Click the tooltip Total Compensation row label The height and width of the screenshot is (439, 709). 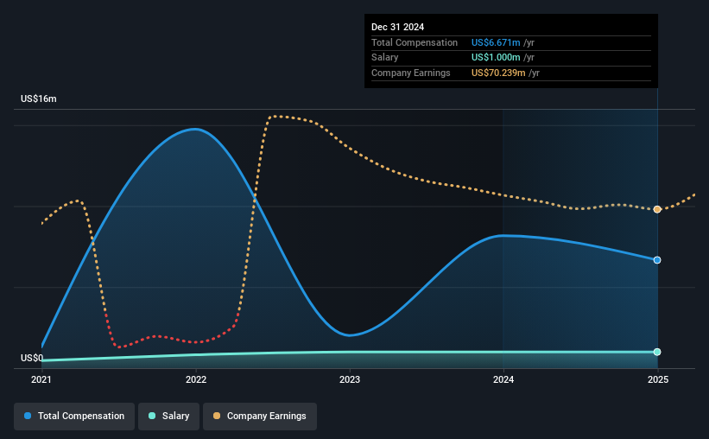[x=415, y=42]
